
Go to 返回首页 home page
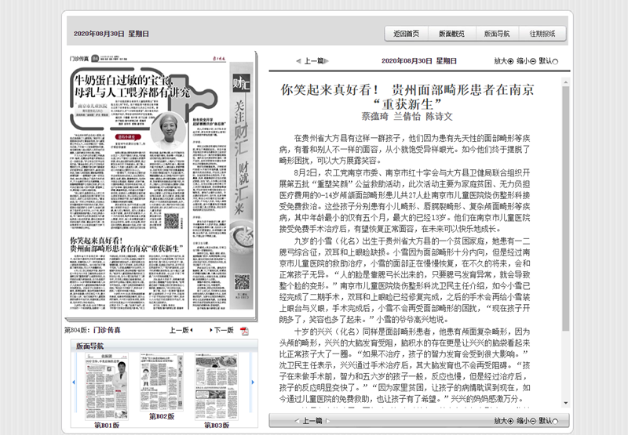406,34
